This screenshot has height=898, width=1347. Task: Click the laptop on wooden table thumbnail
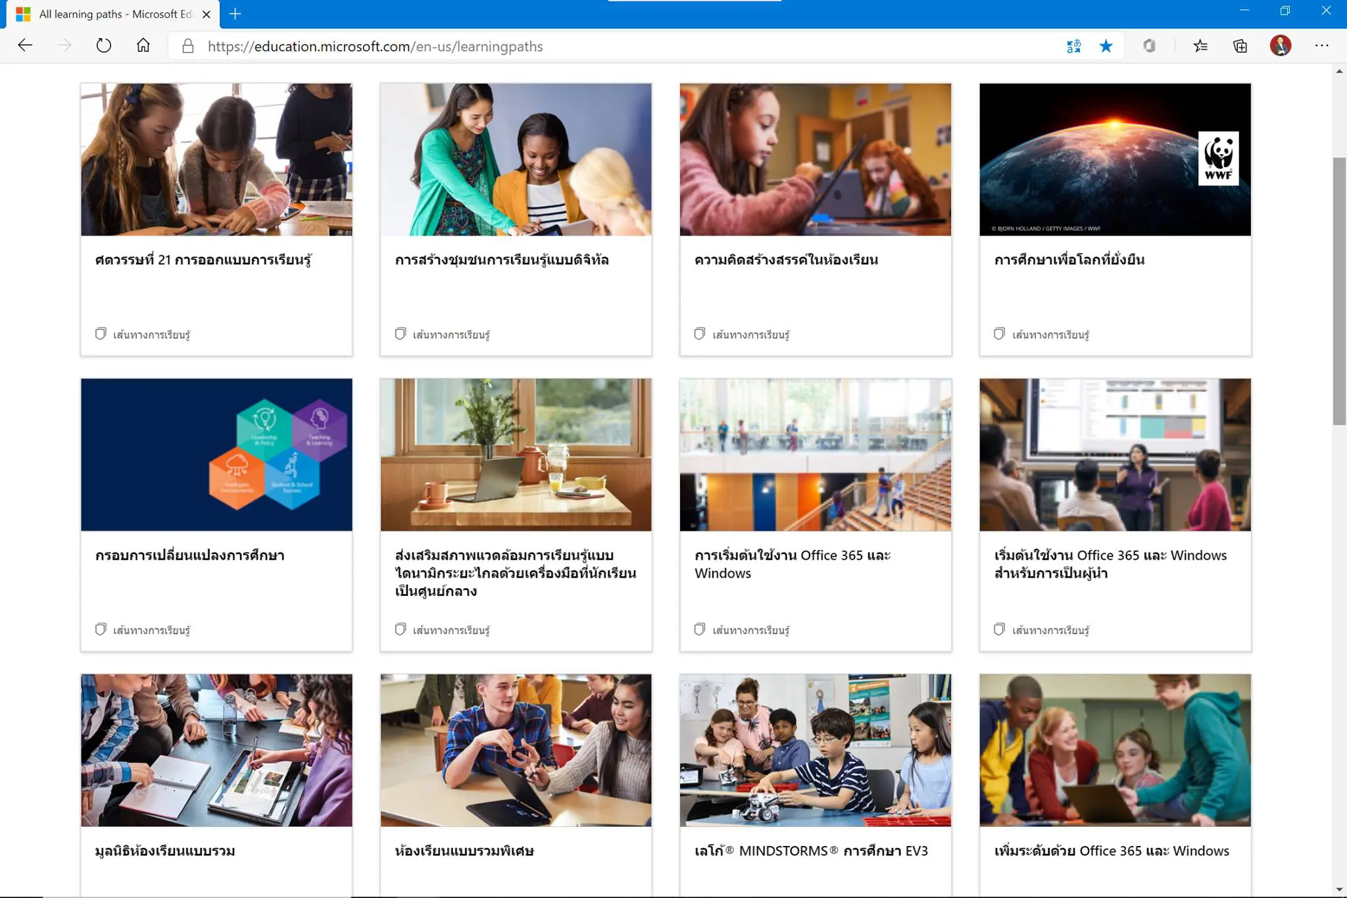point(516,455)
